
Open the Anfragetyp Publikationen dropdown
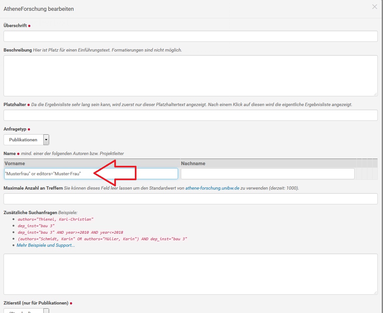click(26, 140)
